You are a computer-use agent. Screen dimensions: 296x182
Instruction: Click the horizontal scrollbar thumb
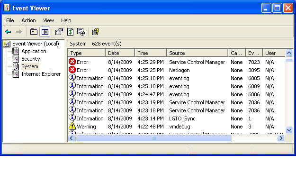tap(153, 138)
